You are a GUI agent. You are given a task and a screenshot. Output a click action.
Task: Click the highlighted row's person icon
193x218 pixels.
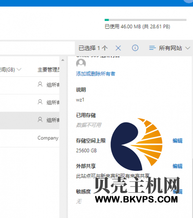pos(40,119)
